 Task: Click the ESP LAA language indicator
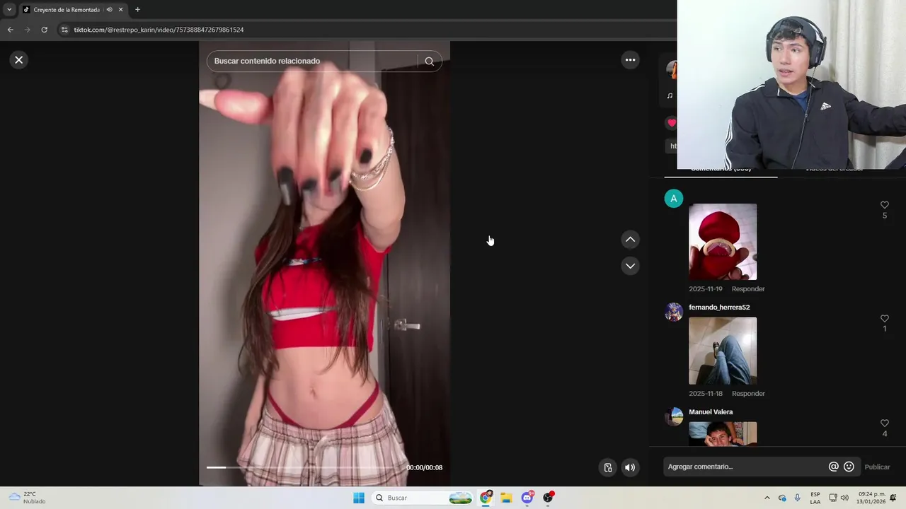815,498
